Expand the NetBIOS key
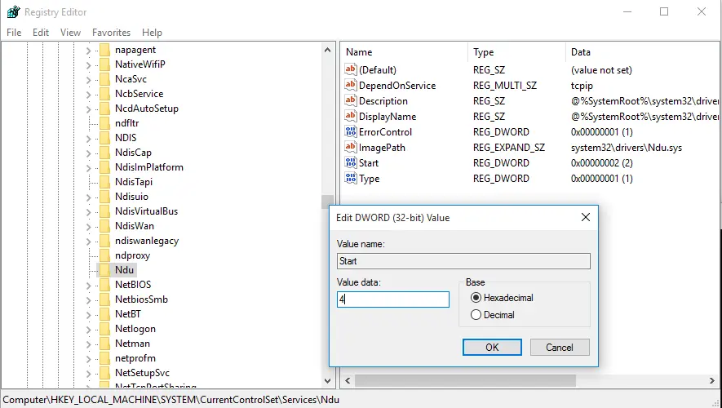This screenshot has width=722, height=408. coord(88,285)
